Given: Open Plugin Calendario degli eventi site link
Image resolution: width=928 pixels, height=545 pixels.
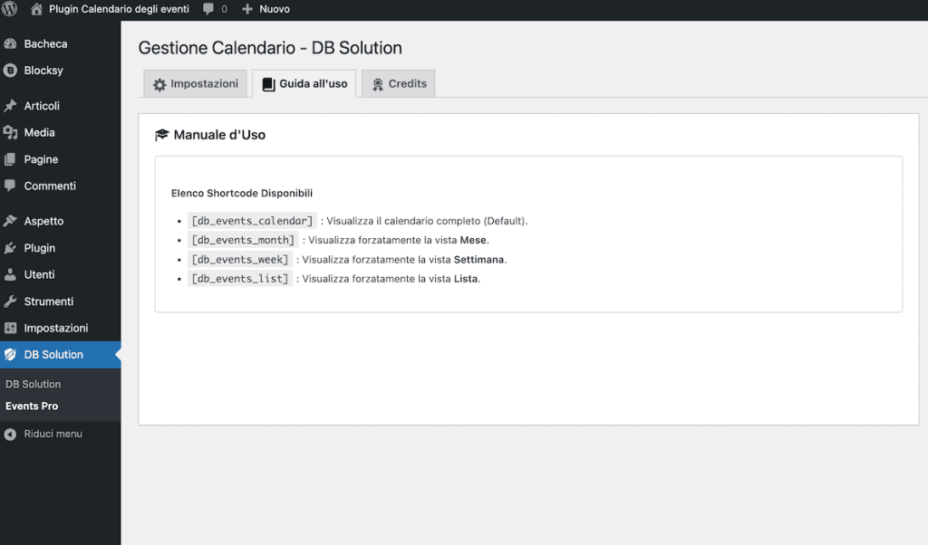Looking at the screenshot, I should tap(119, 9).
